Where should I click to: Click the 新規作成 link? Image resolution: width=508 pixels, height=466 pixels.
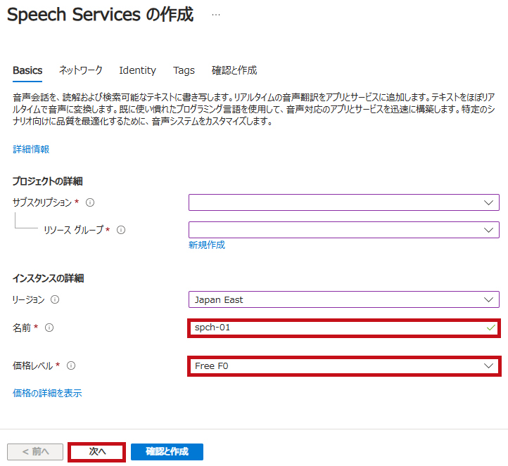pos(207,245)
